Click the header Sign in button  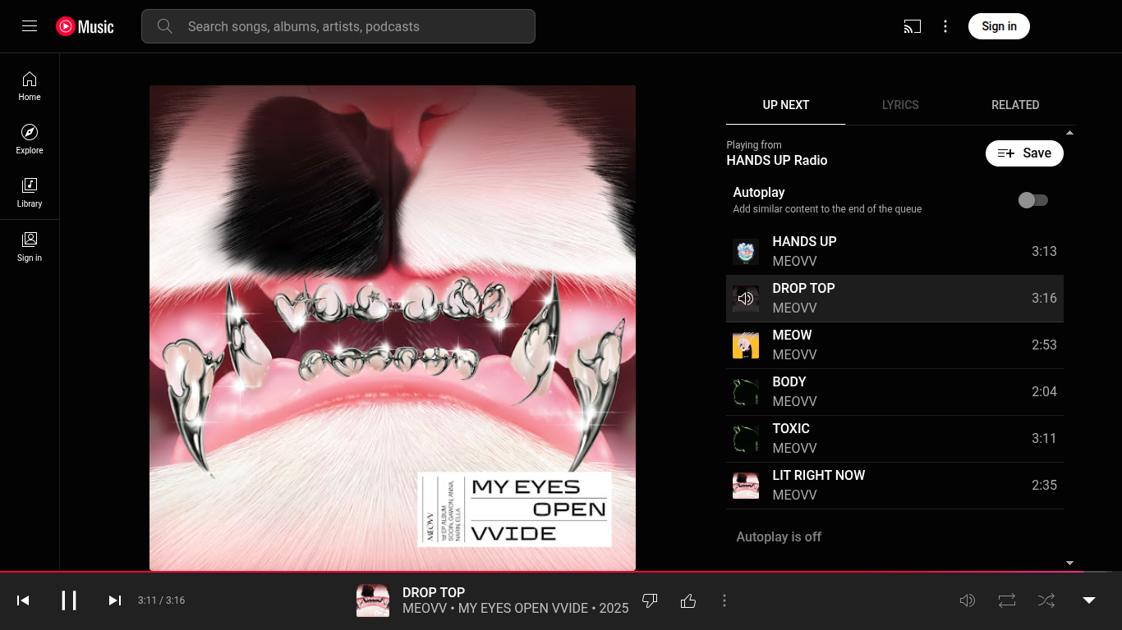[x=999, y=26]
